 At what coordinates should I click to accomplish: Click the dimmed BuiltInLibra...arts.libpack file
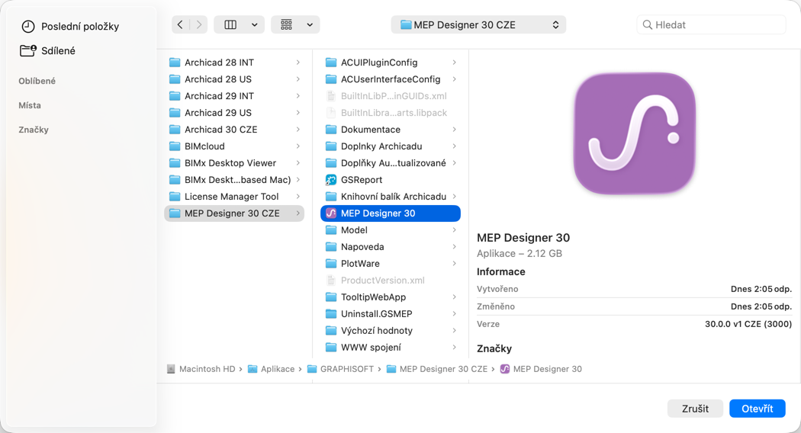pyautogui.click(x=391, y=113)
